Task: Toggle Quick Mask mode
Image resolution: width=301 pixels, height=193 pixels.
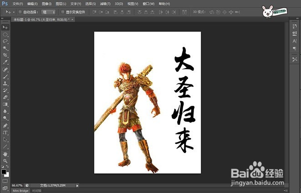Action: click(5, 181)
